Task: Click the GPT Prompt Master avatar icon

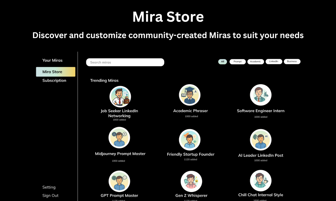Action: point(119,181)
